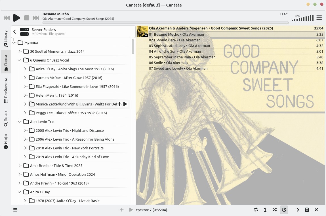Expand Andre Previn - 4 To Go! folder
Viewport: 326px width, 216px height.
[19, 183]
